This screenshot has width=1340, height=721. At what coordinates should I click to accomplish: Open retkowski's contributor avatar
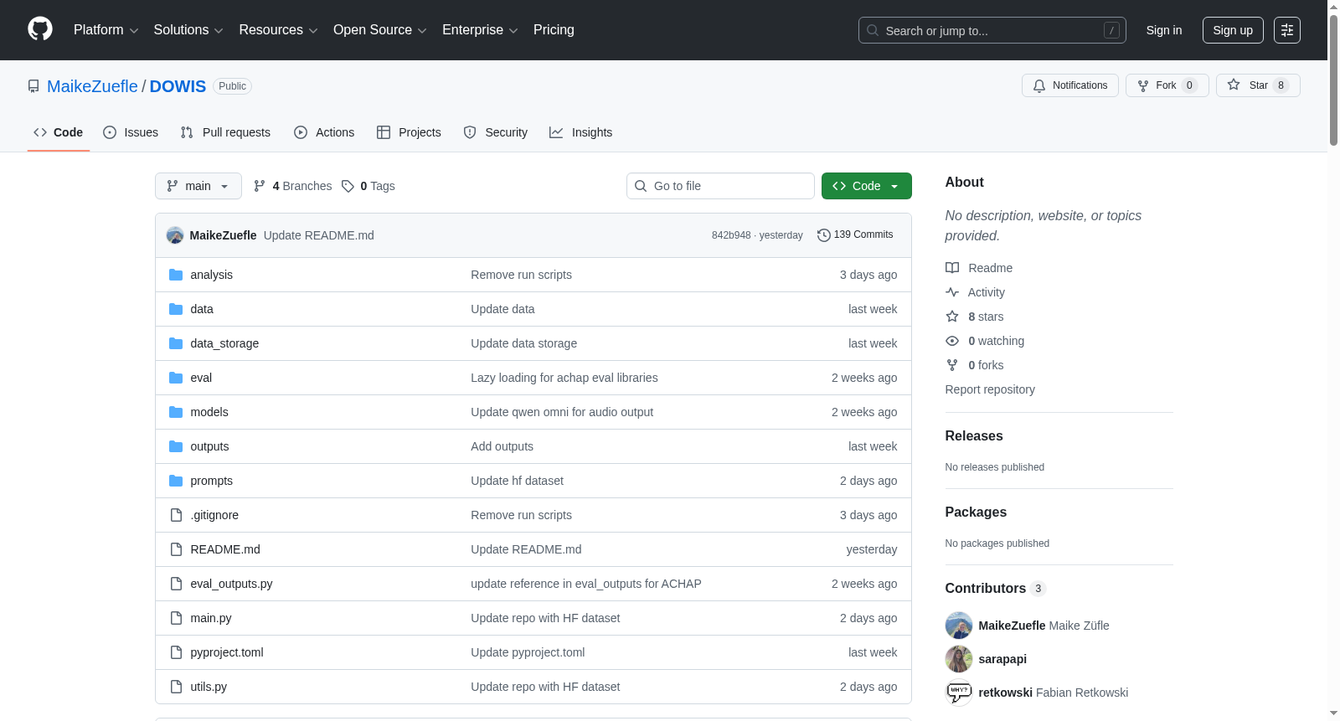click(959, 693)
